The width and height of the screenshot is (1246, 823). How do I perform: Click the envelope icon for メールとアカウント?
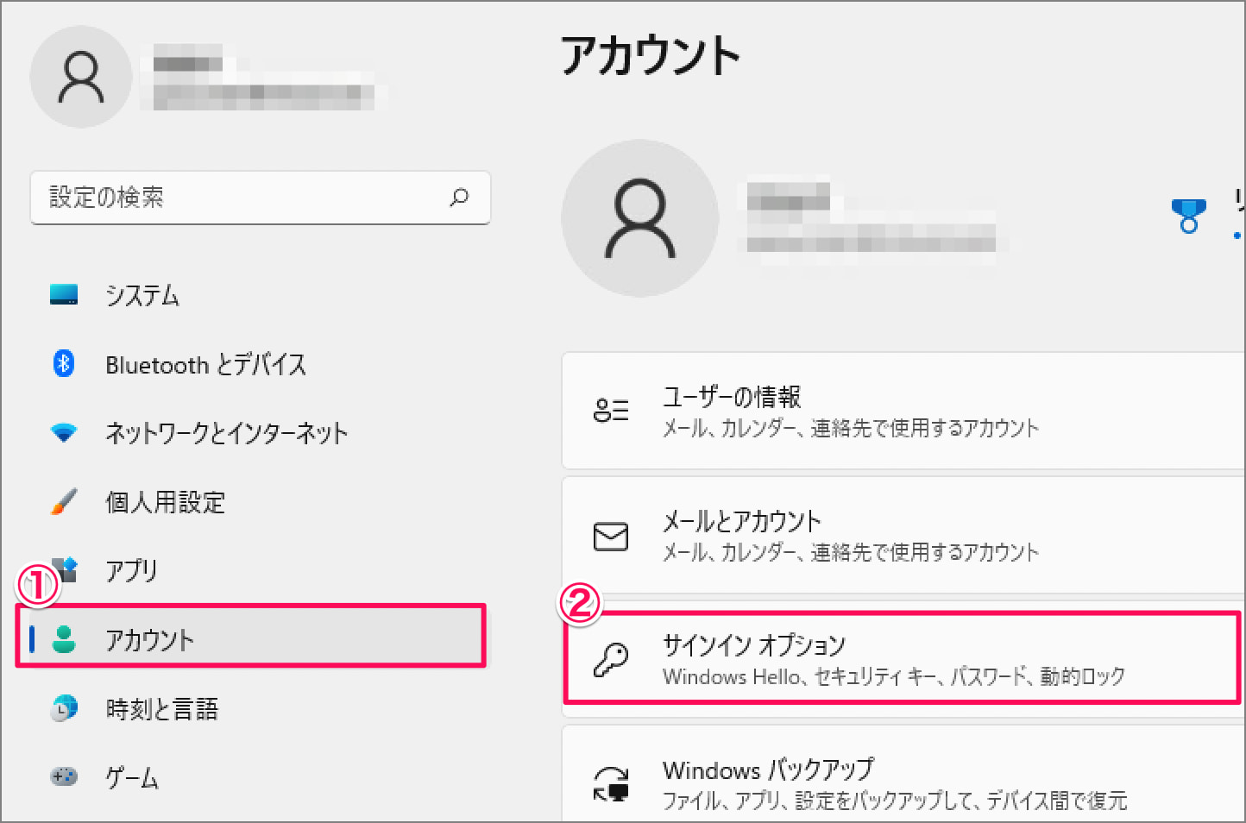pyautogui.click(x=613, y=536)
